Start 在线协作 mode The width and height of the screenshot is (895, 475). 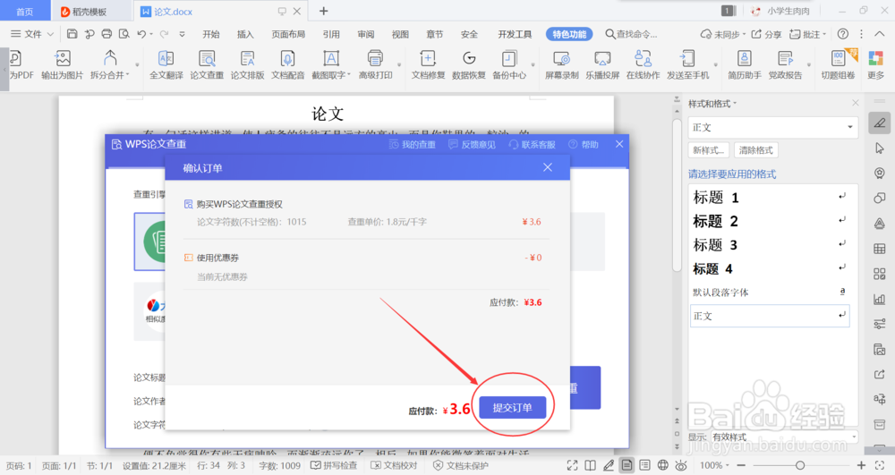tap(643, 65)
